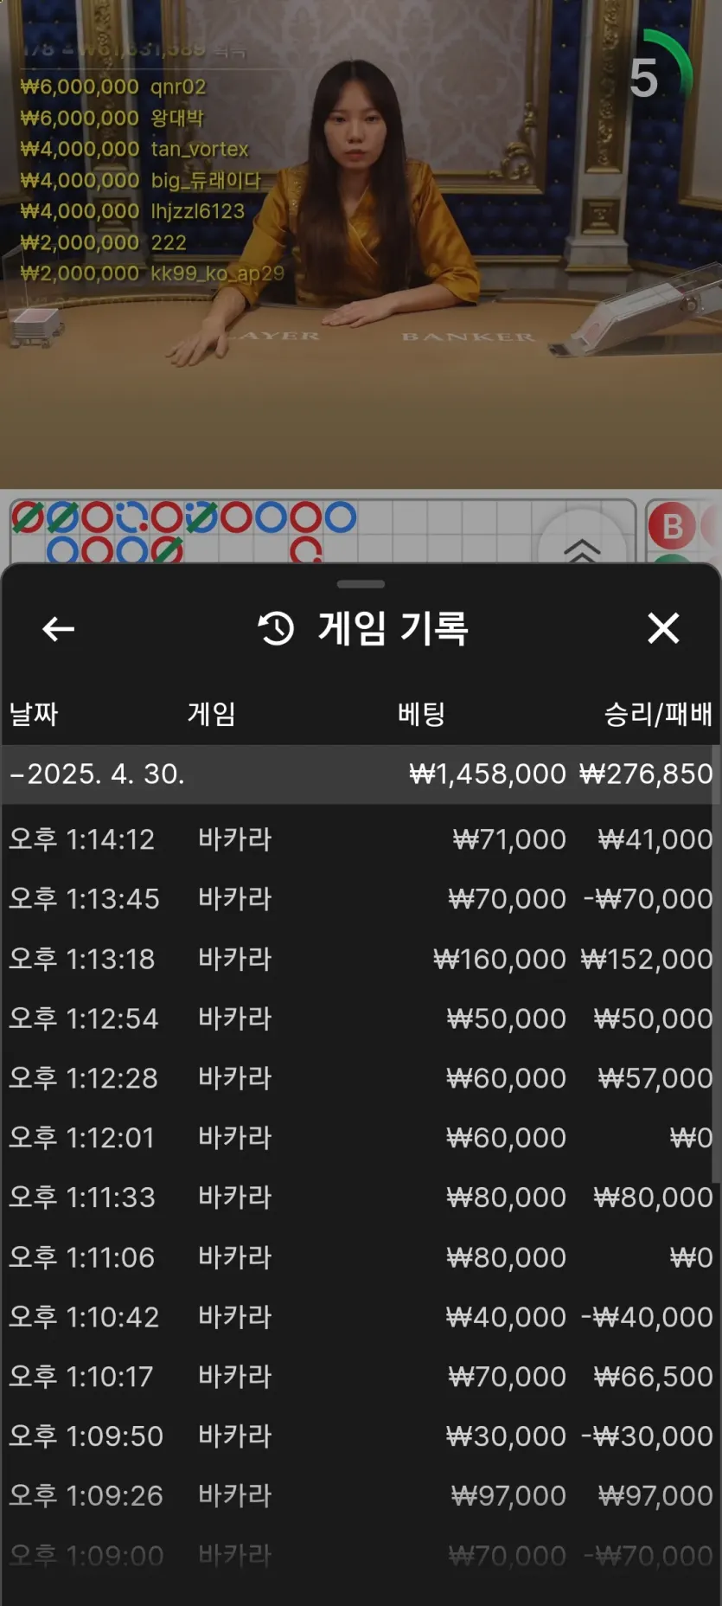
Task: Click the history panel scrollbar
Action: [x=716, y=995]
